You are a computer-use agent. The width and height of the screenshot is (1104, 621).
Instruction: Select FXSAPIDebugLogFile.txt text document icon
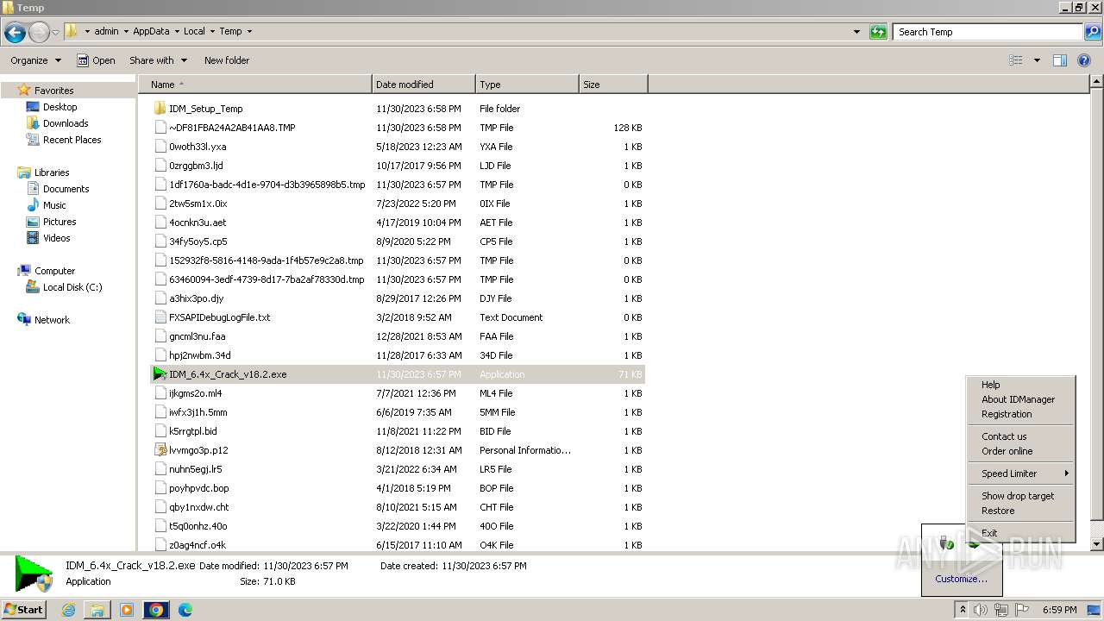160,317
